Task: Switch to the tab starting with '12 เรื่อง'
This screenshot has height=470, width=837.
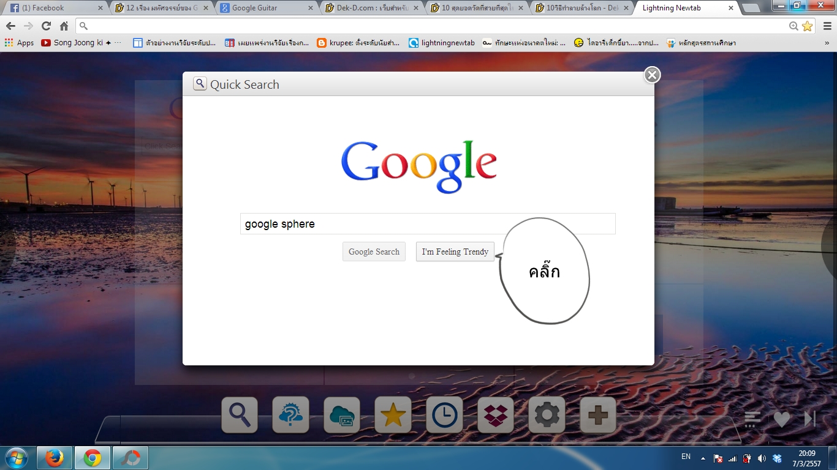Action: 161,8
